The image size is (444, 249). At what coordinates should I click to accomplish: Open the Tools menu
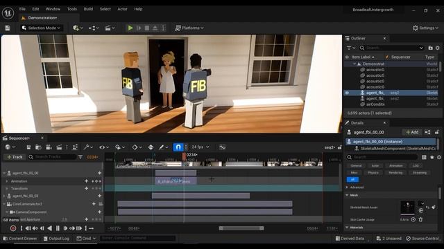[x=72, y=9]
